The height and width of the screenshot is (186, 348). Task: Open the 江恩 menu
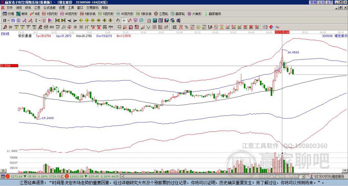37,8
